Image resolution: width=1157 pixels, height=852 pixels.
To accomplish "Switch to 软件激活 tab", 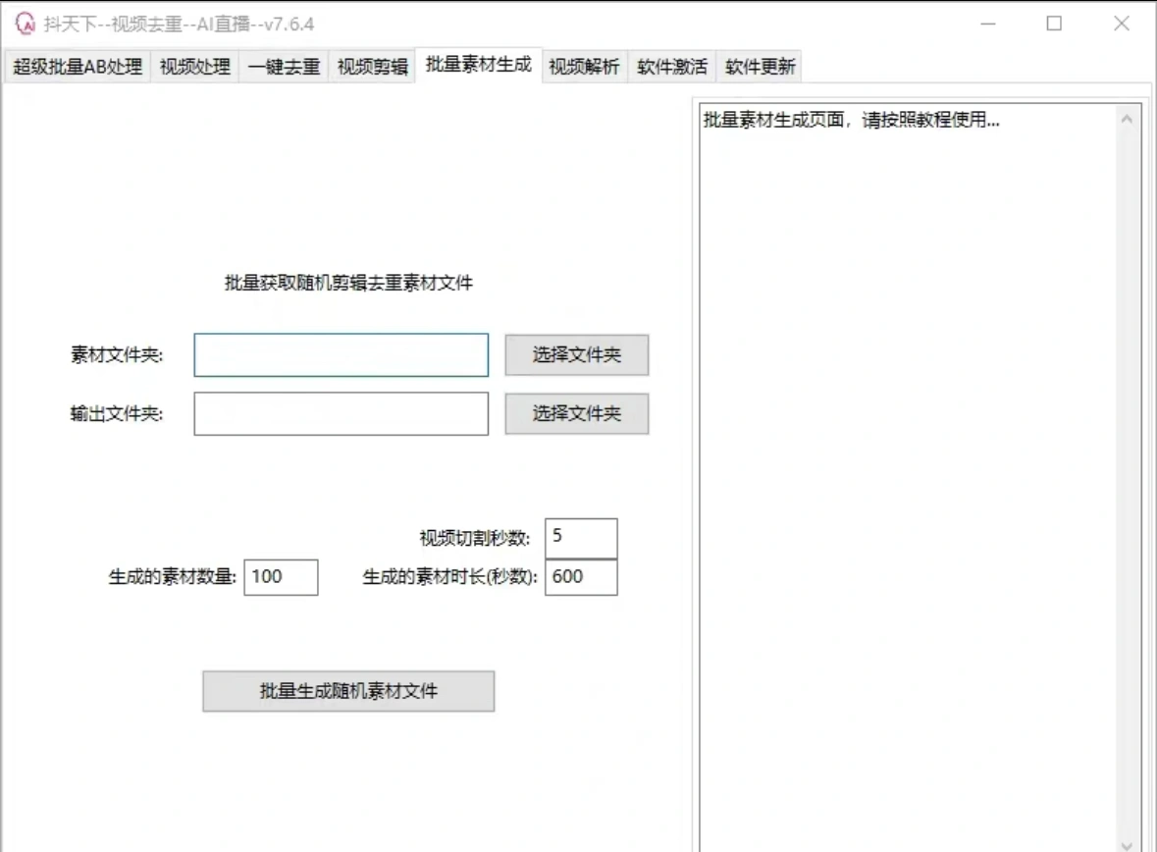I will (672, 67).
